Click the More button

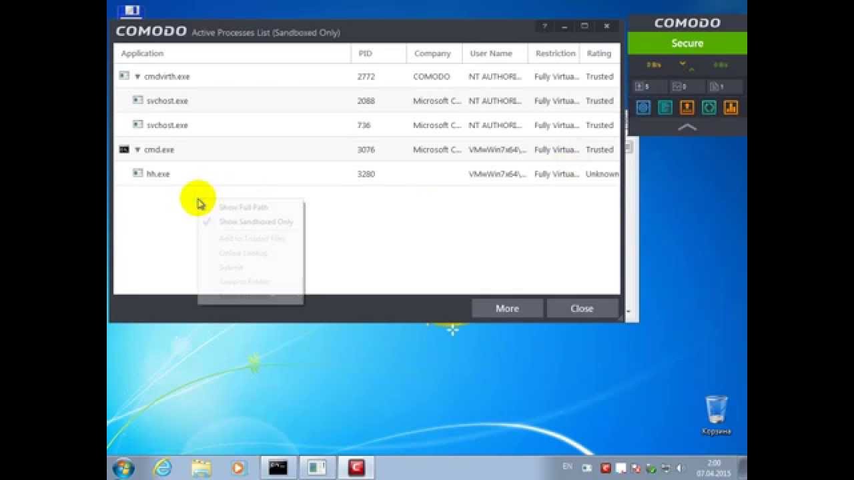507,308
